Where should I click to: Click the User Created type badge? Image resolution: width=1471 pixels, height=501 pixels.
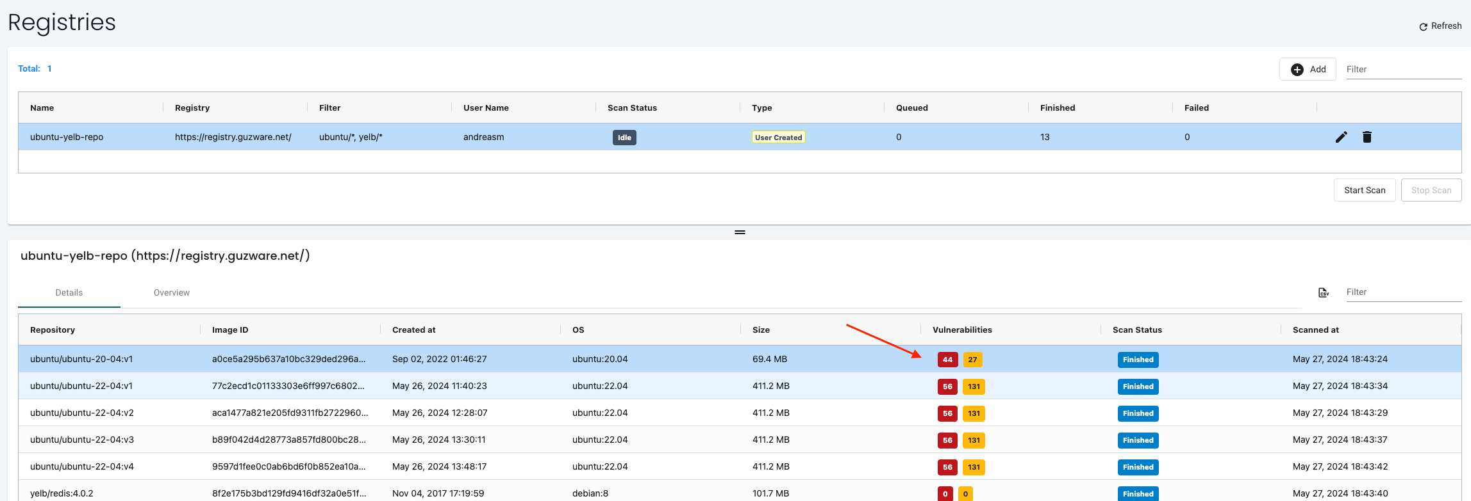(779, 137)
